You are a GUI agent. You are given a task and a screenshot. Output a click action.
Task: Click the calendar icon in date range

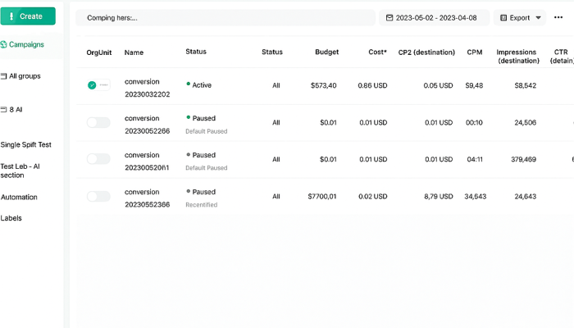pos(388,17)
